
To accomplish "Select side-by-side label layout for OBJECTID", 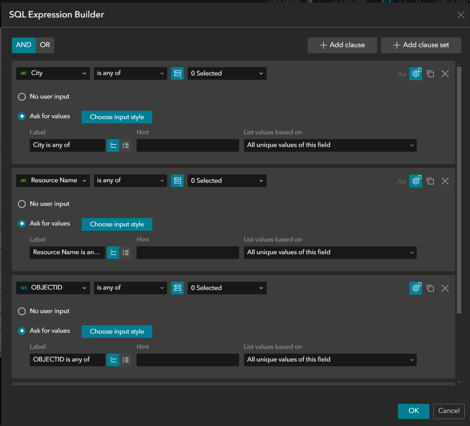I will [126, 359].
